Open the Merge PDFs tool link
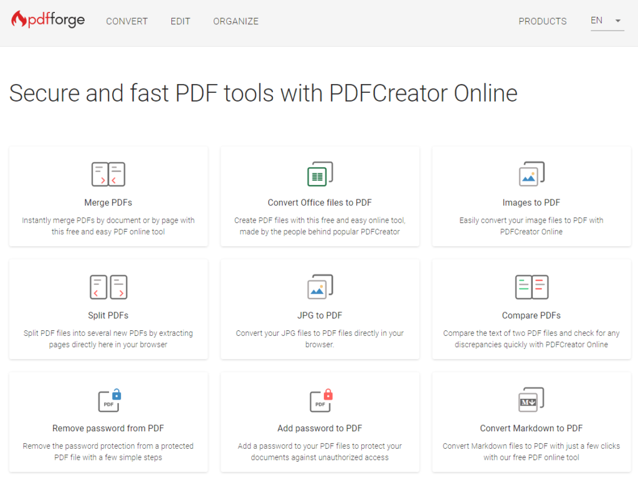Image resolution: width=638 pixels, height=478 pixels. 108,201
